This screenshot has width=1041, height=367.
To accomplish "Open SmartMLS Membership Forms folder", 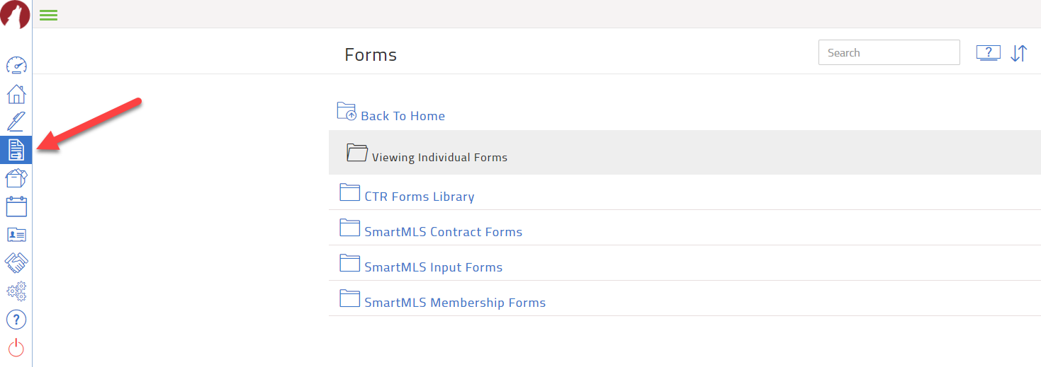I will [454, 303].
